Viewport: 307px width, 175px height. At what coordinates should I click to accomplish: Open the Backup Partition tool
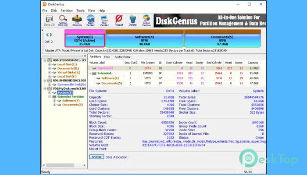(146, 21)
